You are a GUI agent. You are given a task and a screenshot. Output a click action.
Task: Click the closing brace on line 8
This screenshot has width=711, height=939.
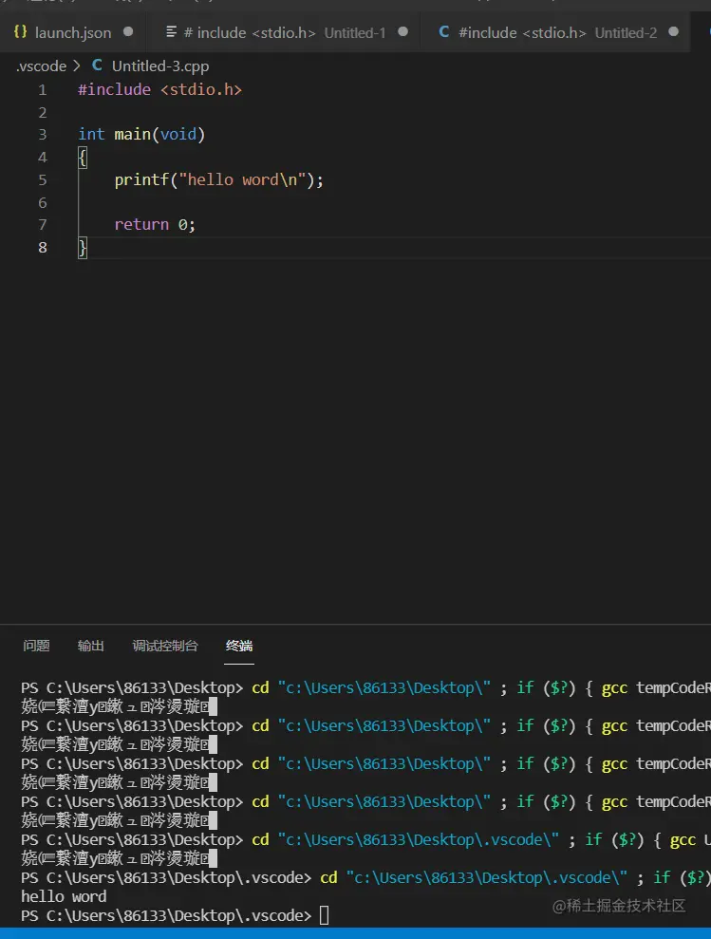point(83,247)
